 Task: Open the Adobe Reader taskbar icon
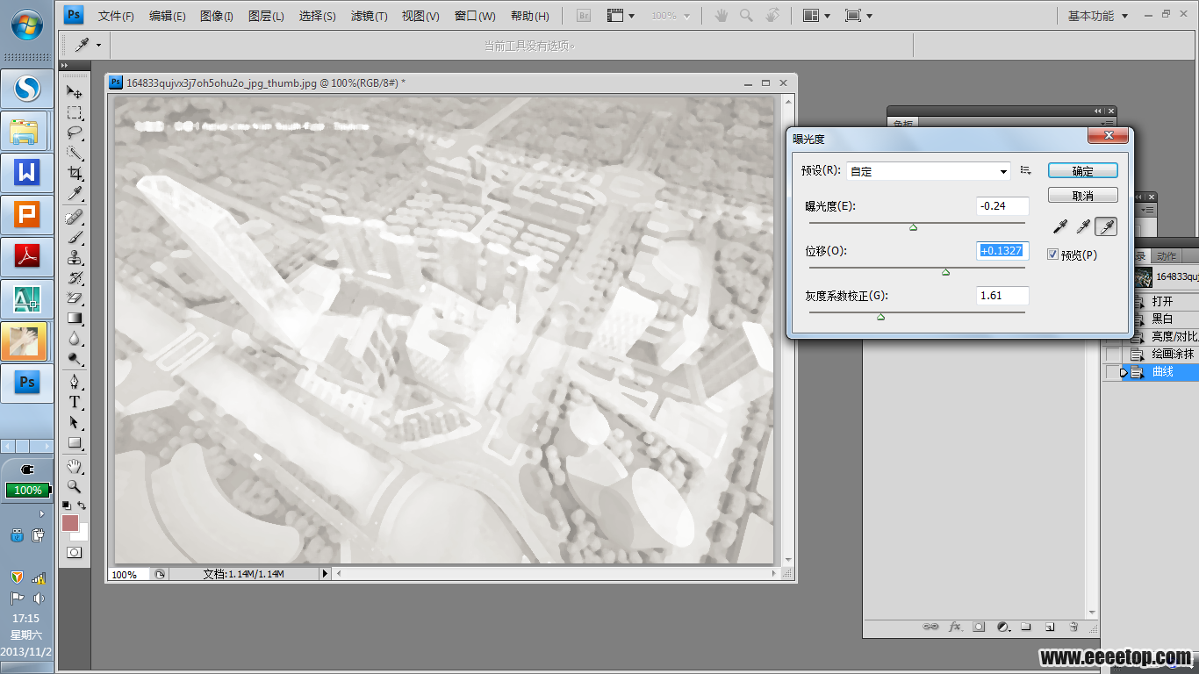(x=27, y=257)
